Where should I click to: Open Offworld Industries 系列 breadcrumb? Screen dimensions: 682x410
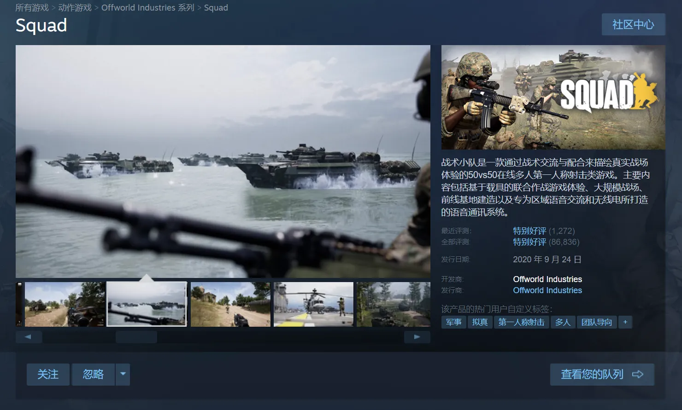tap(147, 8)
